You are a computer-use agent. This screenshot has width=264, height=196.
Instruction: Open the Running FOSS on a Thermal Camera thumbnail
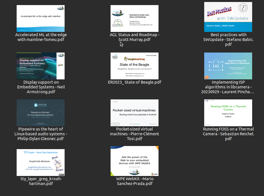[228, 113]
